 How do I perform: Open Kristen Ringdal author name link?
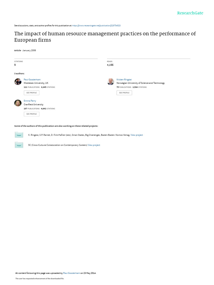coord(124,80)
